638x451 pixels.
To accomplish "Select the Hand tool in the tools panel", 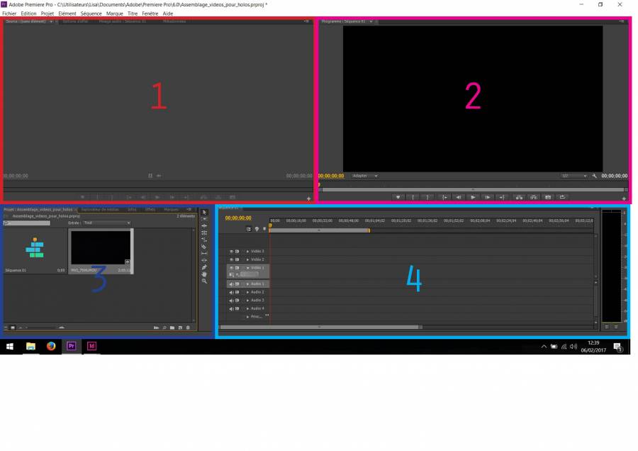I will [204, 274].
